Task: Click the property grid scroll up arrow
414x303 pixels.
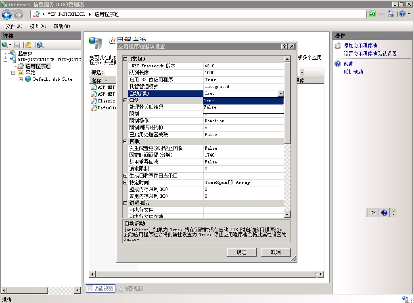Action: coord(287,59)
